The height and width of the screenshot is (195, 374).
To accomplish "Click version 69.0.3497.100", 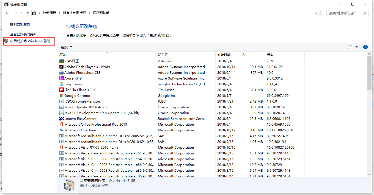I will pos(277,95).
